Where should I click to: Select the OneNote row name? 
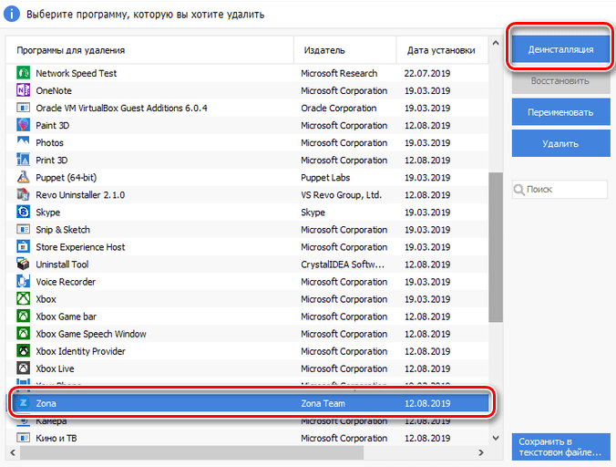tap(54, 90)
